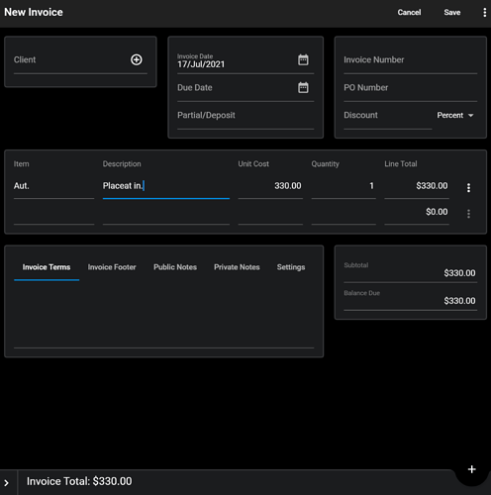Viewport: 491px width, 495px height.
Task: Open the Settings tab
Action: point(291,267)
